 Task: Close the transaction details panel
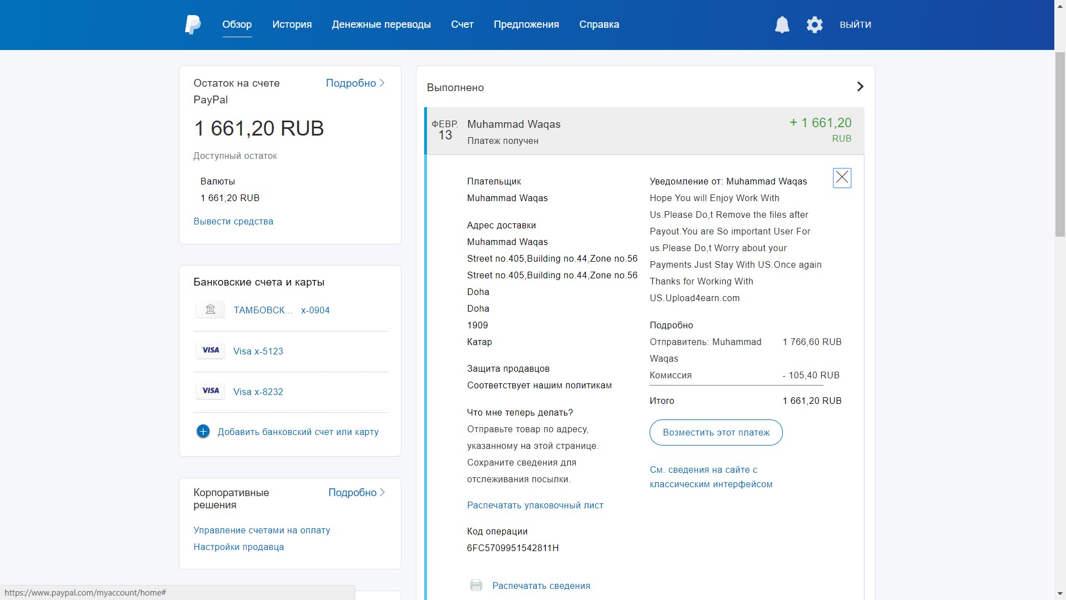pos(842,178)
